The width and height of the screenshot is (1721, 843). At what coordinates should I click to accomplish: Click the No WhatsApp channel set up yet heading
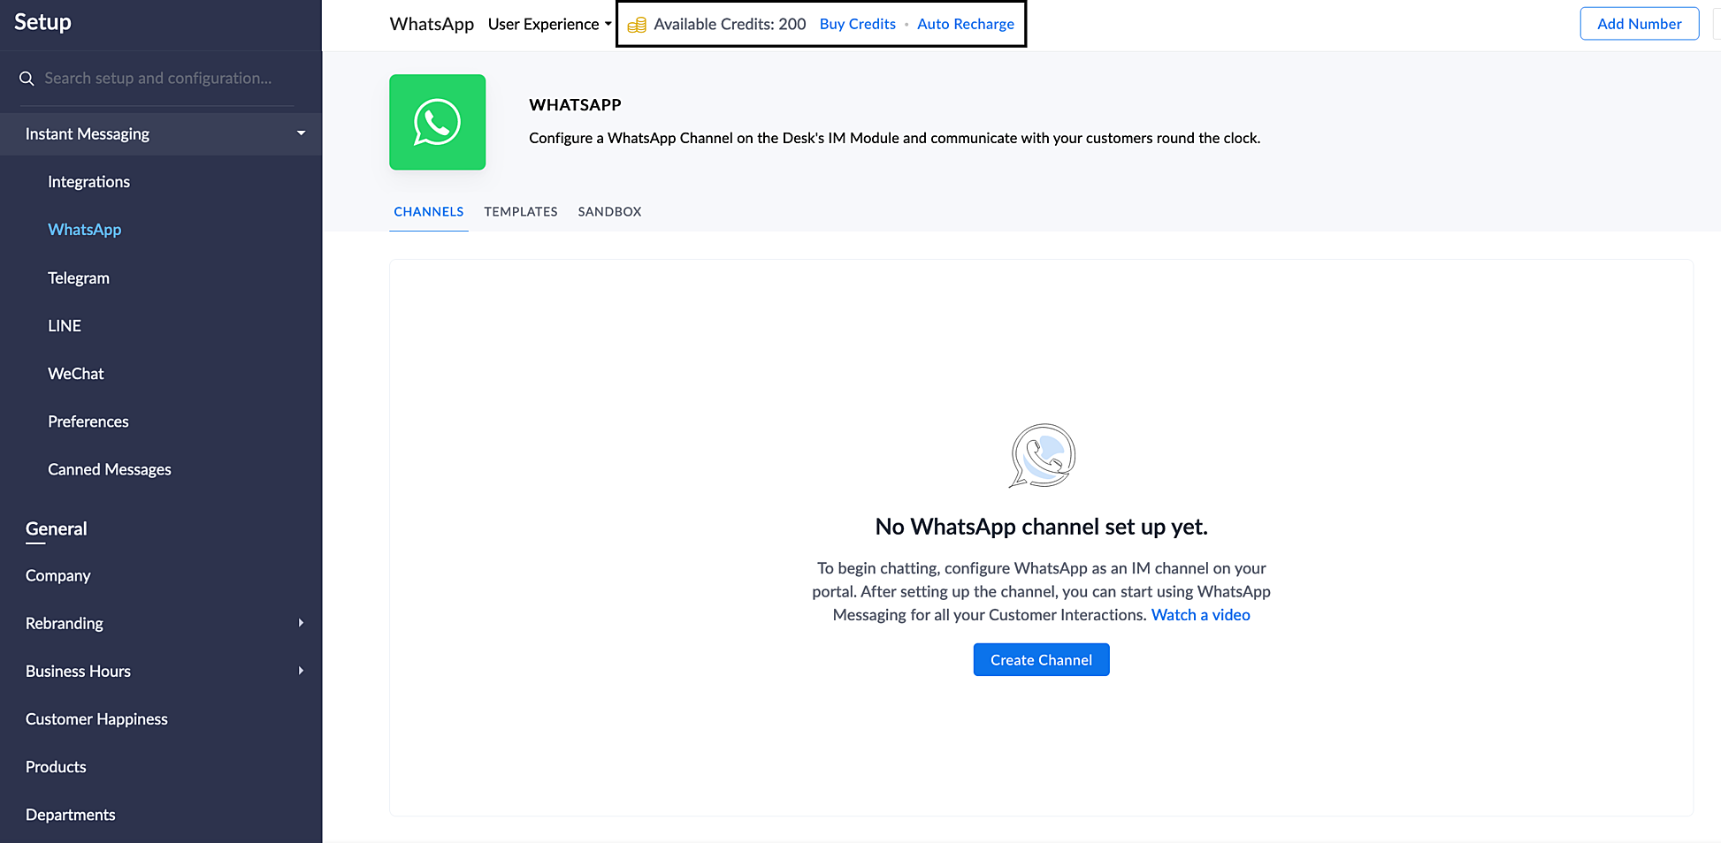1041,527
